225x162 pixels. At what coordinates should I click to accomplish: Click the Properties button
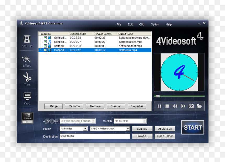tap(137, 106)
